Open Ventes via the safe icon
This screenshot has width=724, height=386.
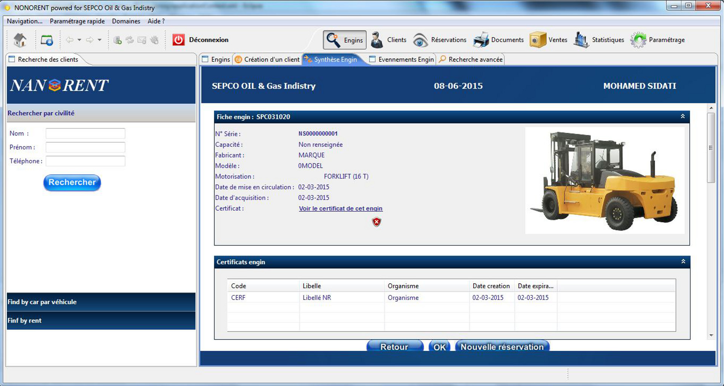tap(537, 40)
